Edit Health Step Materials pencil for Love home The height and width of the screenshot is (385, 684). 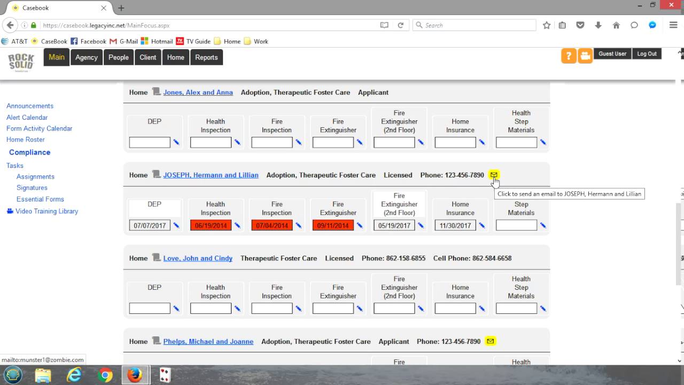pos(543,309)
